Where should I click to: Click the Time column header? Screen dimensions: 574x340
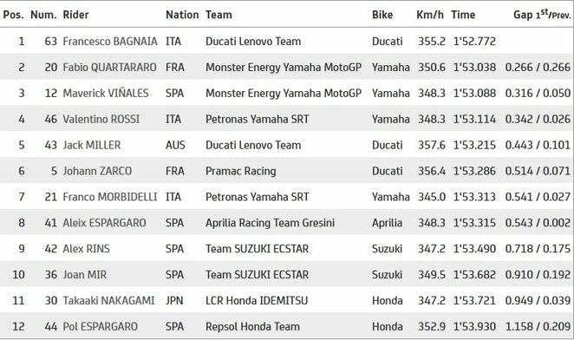pyautogui.click(x=463, y=15)
